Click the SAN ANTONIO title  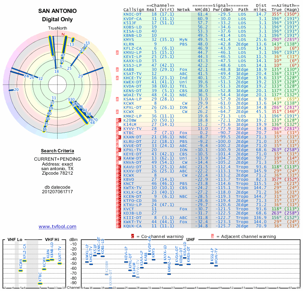click(x=58, y=11)
